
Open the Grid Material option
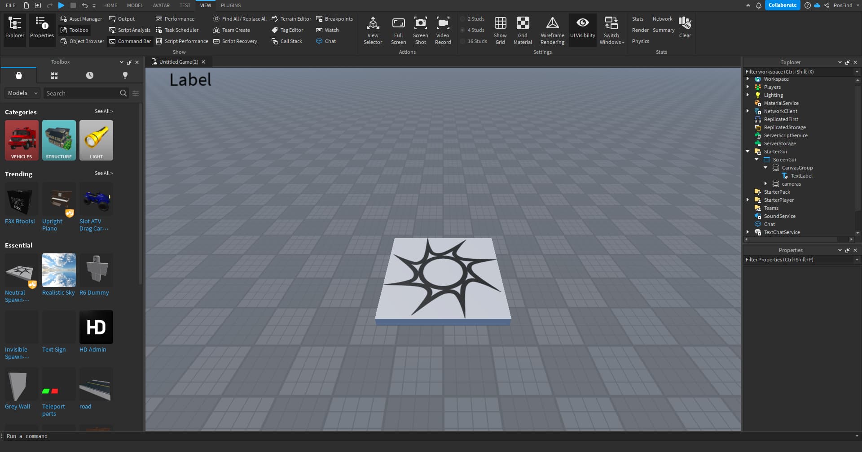[x=523, y=30]
